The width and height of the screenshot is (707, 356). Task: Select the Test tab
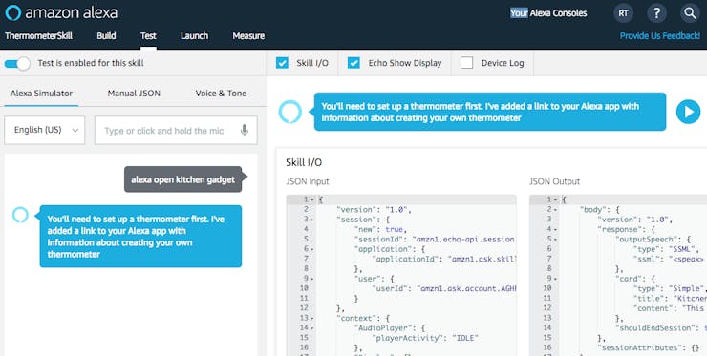tap(148, 36)
